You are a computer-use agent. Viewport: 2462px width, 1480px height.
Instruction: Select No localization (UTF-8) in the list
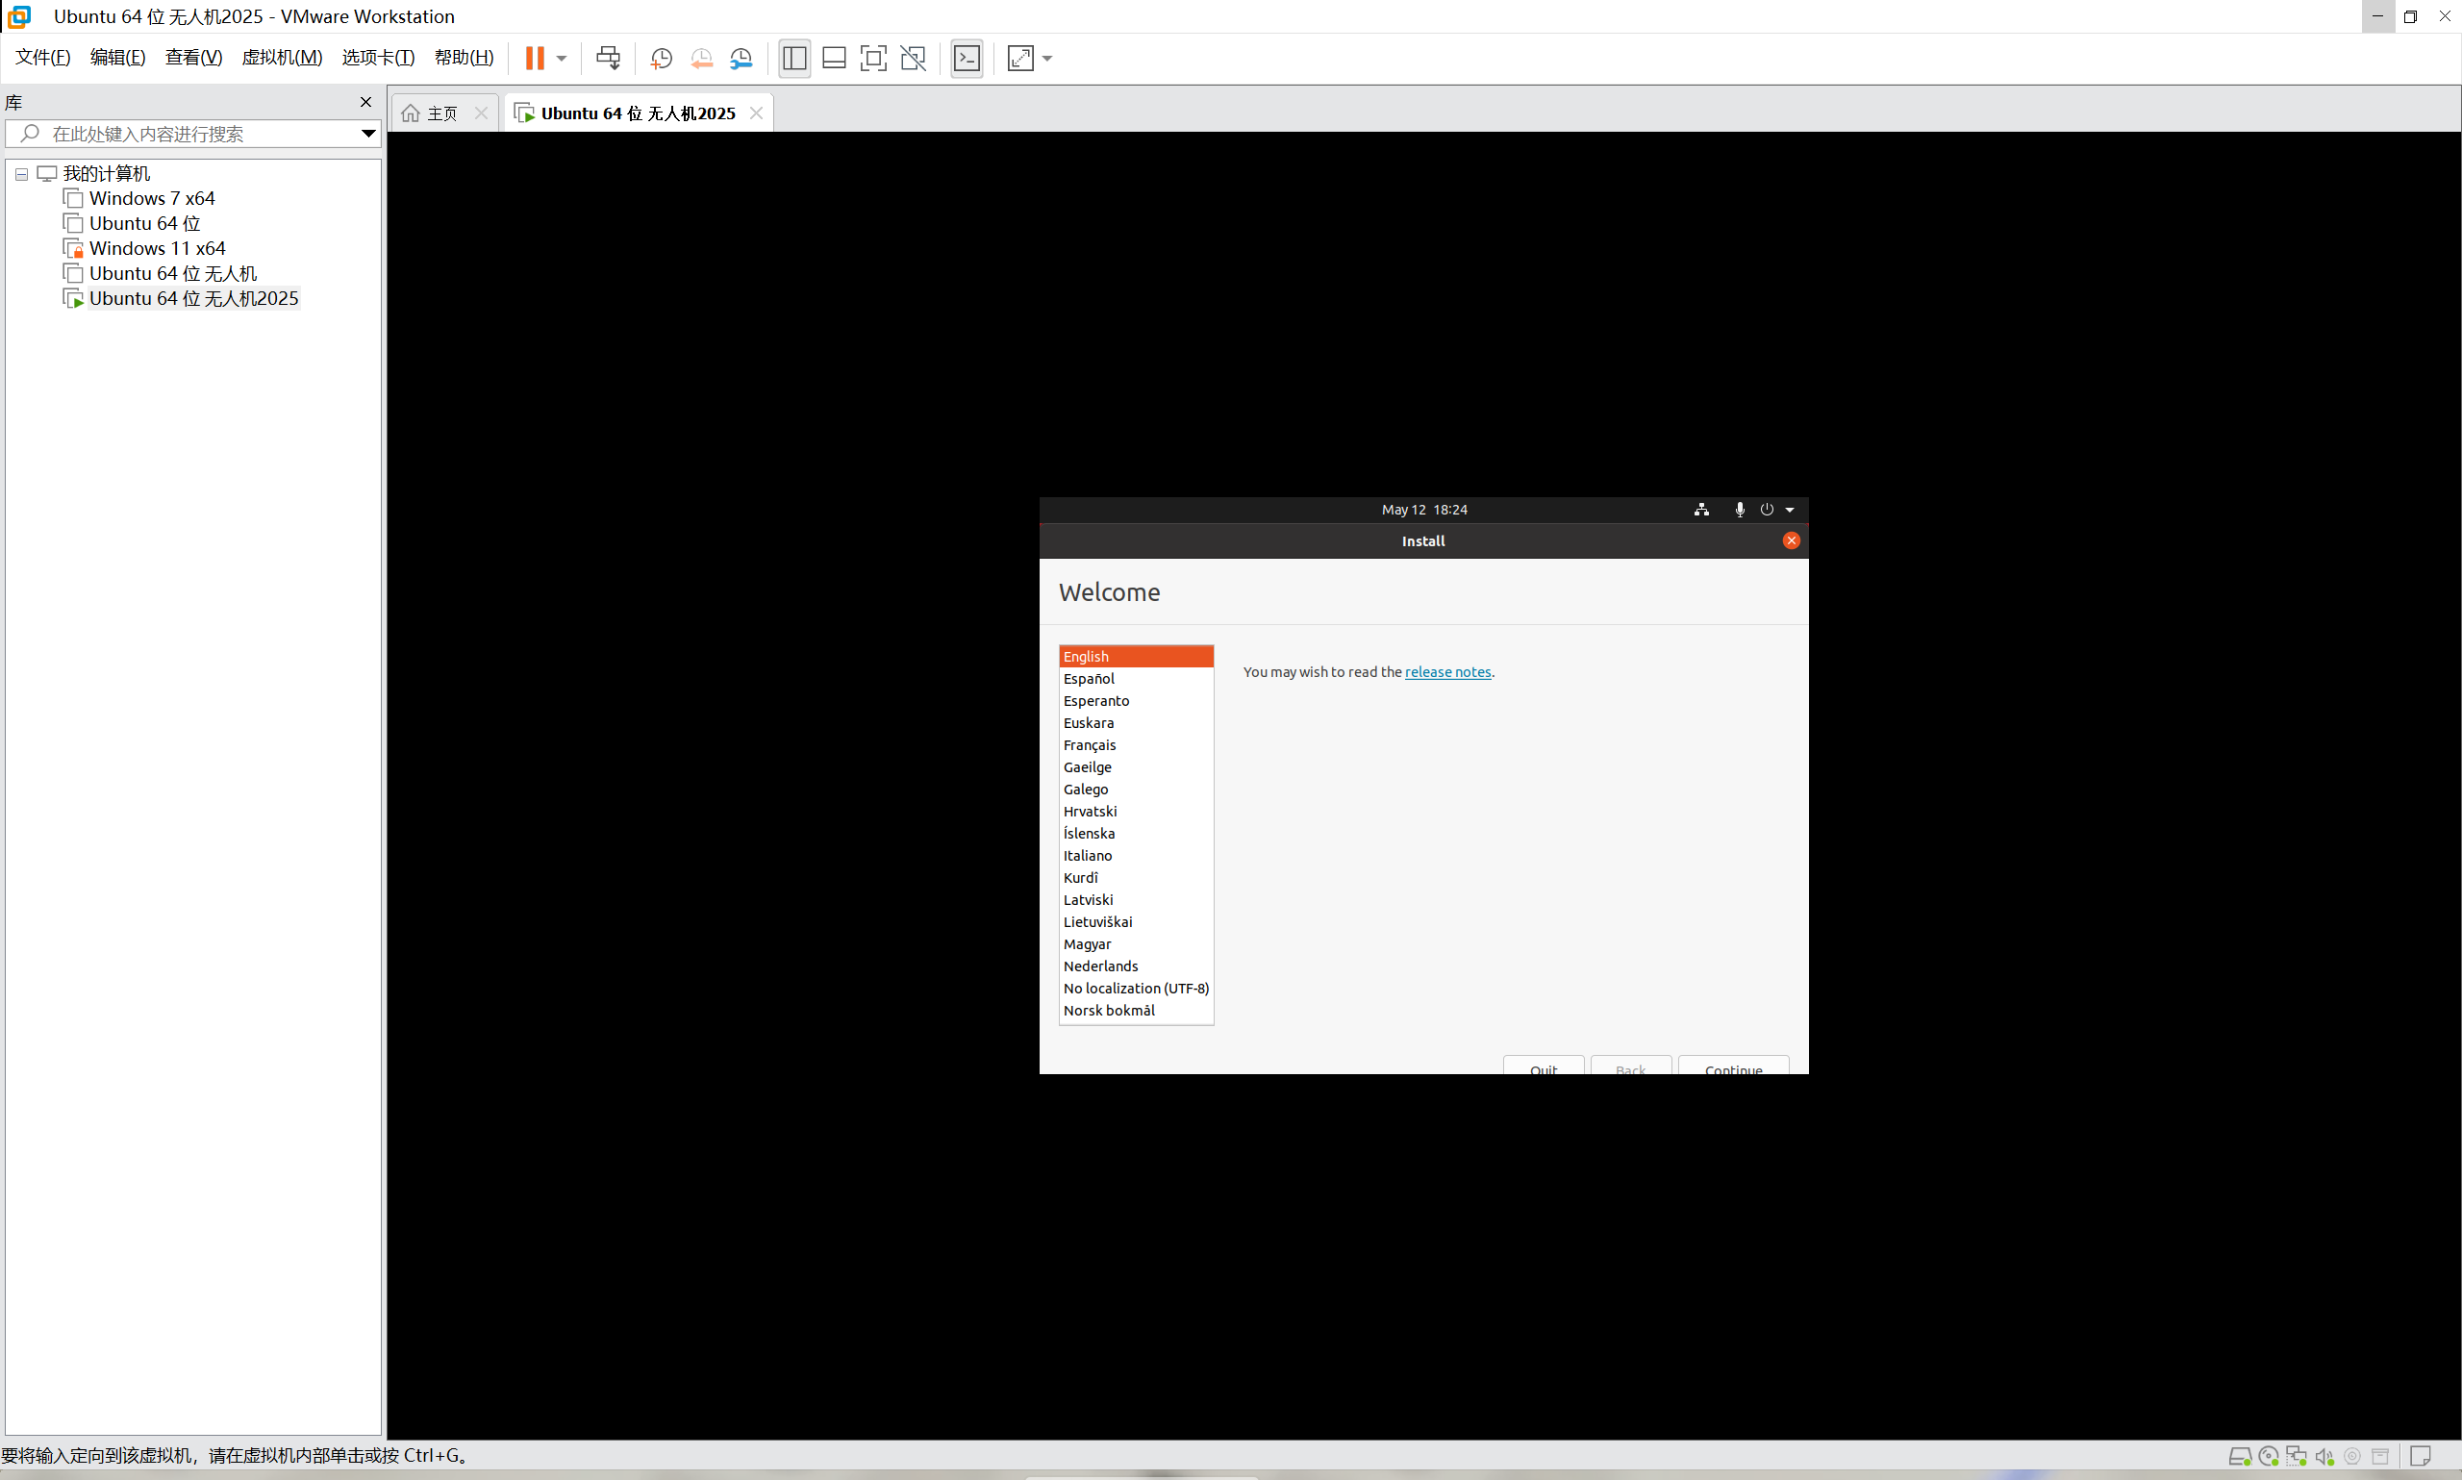[1136, 989]
